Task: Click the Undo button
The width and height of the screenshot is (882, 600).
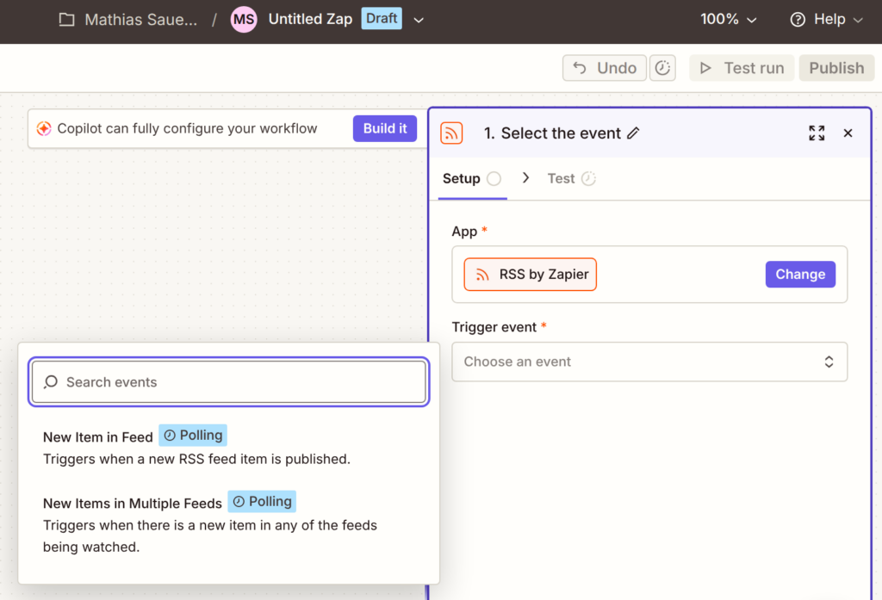Action: (x=604, y=68)
